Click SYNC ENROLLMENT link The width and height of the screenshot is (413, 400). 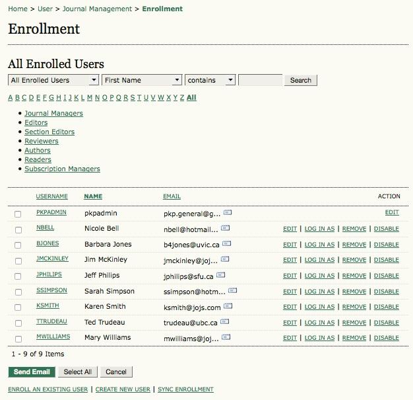tap(185, 389)
